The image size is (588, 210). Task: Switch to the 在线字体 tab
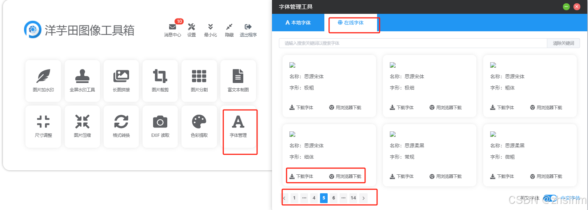351,23
